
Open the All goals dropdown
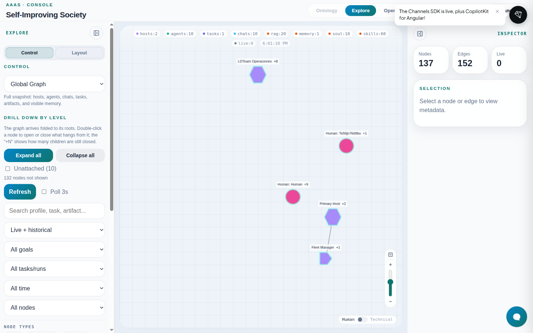[54, 249]
